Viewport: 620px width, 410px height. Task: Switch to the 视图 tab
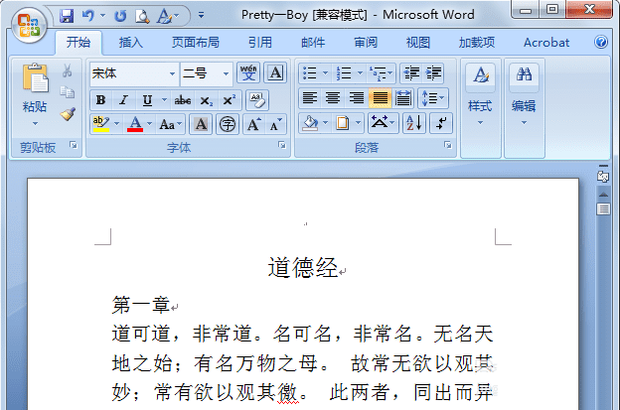418,43
